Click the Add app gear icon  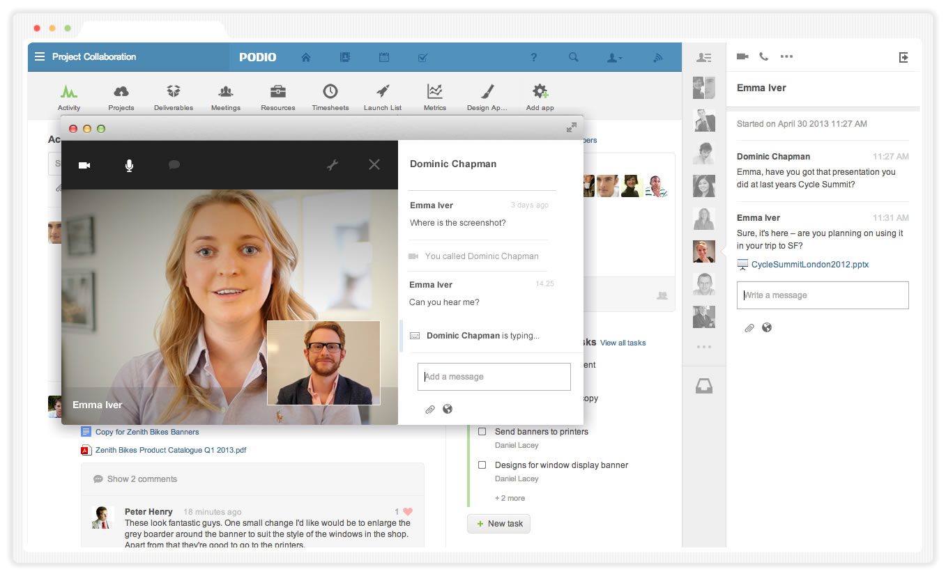click(x=540, y=97)
